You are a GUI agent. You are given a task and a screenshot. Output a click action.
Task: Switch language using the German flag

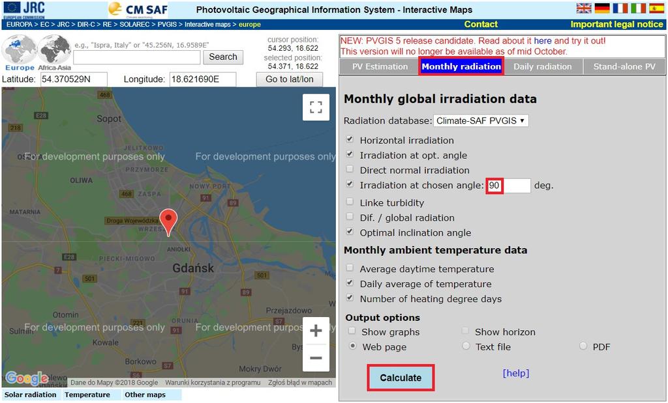point(602,8)
